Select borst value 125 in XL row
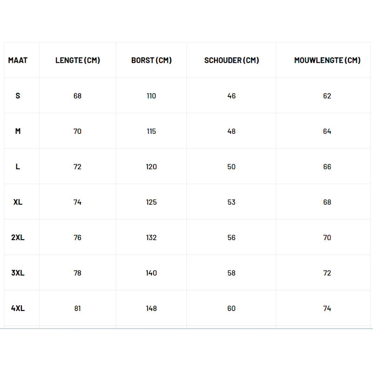This screenshot has height=373, width=373. pyautogui.click(x=151, y=202)
